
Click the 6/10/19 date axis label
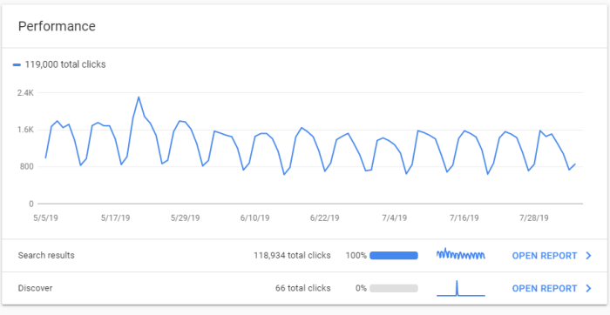click(x=254, y=218)
